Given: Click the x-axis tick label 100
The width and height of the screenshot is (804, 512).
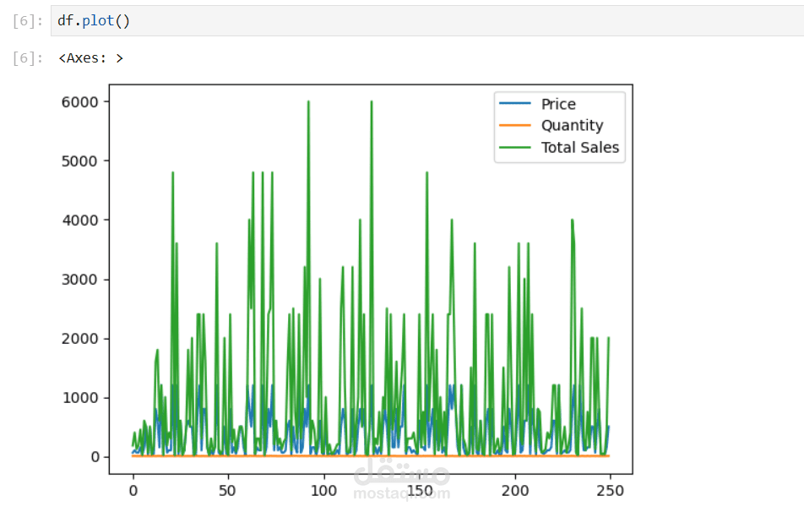Looking at the screenshot, I should 323,491.
